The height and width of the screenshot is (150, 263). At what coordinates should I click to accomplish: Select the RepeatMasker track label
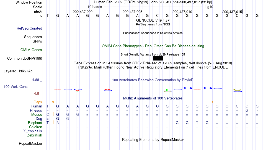coord(30,143)
